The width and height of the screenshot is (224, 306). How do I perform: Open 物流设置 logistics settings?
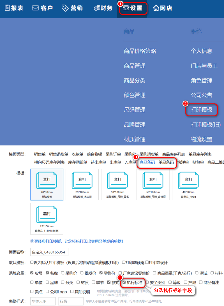coord(201,139)
